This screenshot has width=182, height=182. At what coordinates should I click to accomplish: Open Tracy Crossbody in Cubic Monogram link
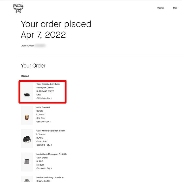[48, 86]
